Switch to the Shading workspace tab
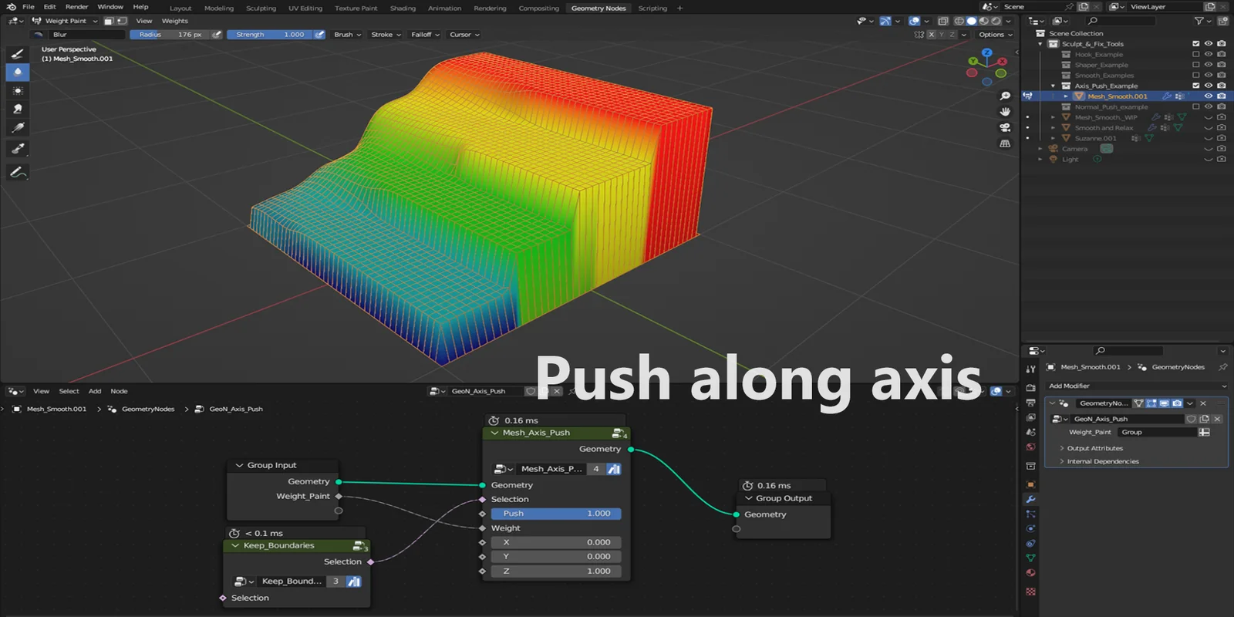Screen dimensions: 1234x617 [x=403, y=8]
